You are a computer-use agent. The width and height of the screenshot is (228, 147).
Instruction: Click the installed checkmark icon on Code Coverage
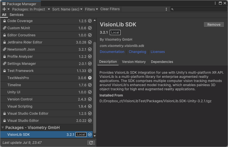click(x=90, y=21)
